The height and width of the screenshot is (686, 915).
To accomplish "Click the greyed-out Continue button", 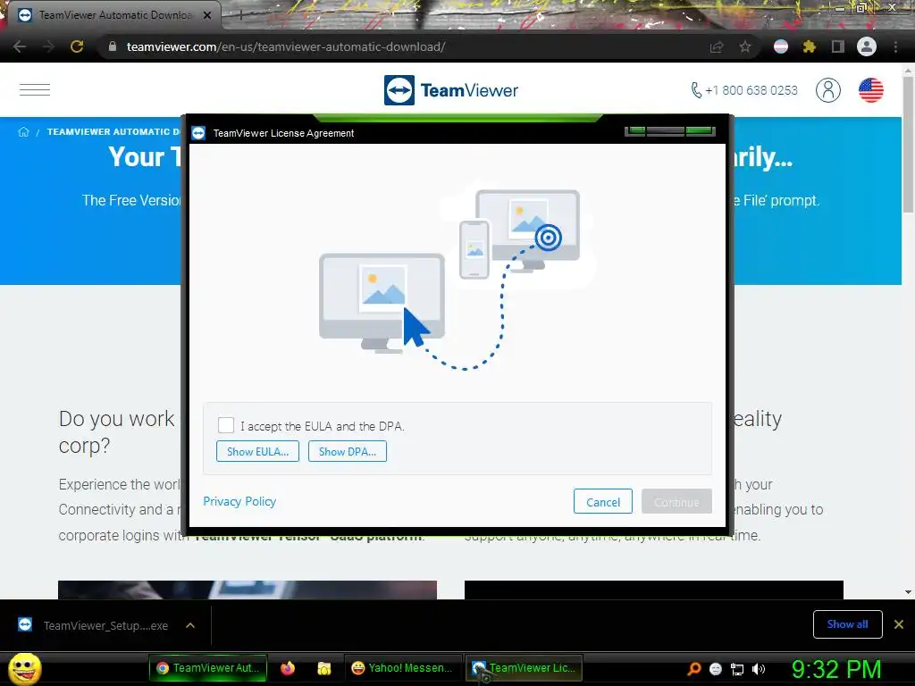I will 676,502.
